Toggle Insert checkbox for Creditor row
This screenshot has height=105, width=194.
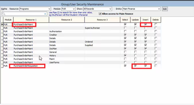[x=145, y=35]
